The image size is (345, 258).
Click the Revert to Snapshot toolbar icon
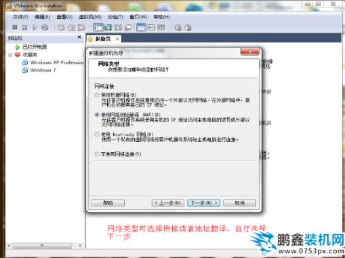[x=71, y=27]
